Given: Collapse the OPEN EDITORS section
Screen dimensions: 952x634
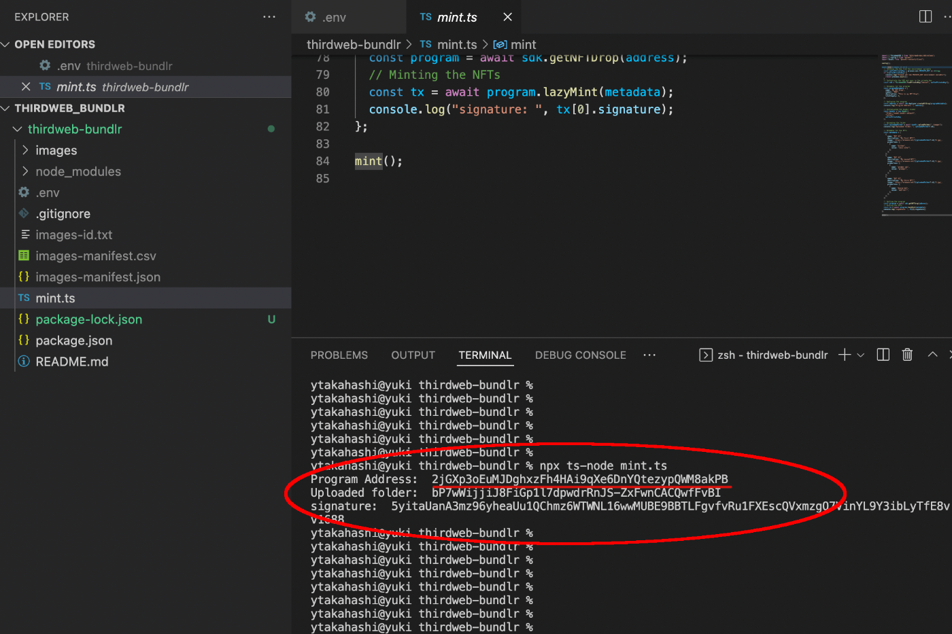Looking at the screenshot, I should [x=6, y=44].
